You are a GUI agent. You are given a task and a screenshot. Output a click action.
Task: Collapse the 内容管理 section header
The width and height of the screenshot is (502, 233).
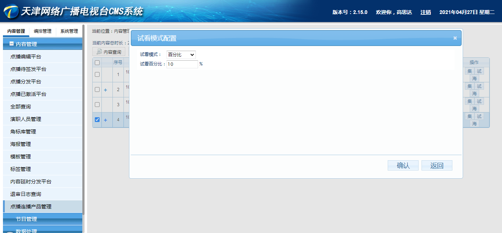[43, 44]
